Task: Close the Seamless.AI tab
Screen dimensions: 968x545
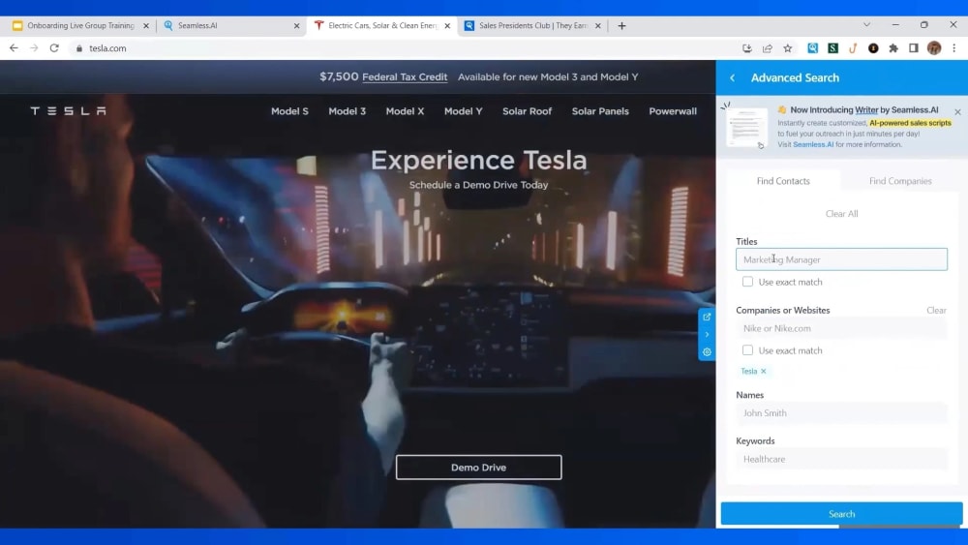Action: (x=296, y=26)
